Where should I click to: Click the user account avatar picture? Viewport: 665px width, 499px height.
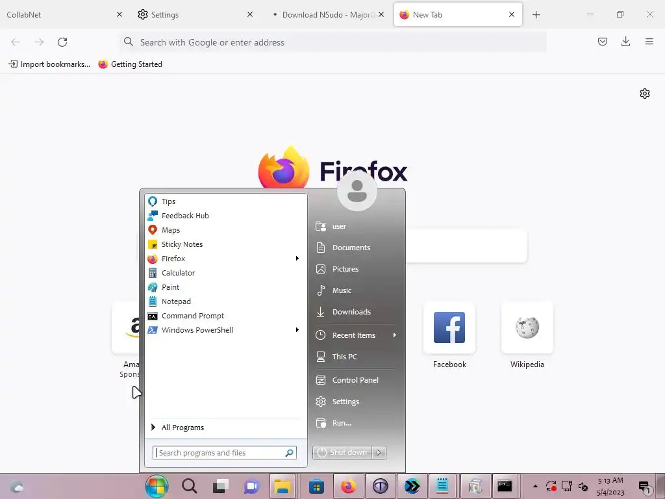pos(357,191)
